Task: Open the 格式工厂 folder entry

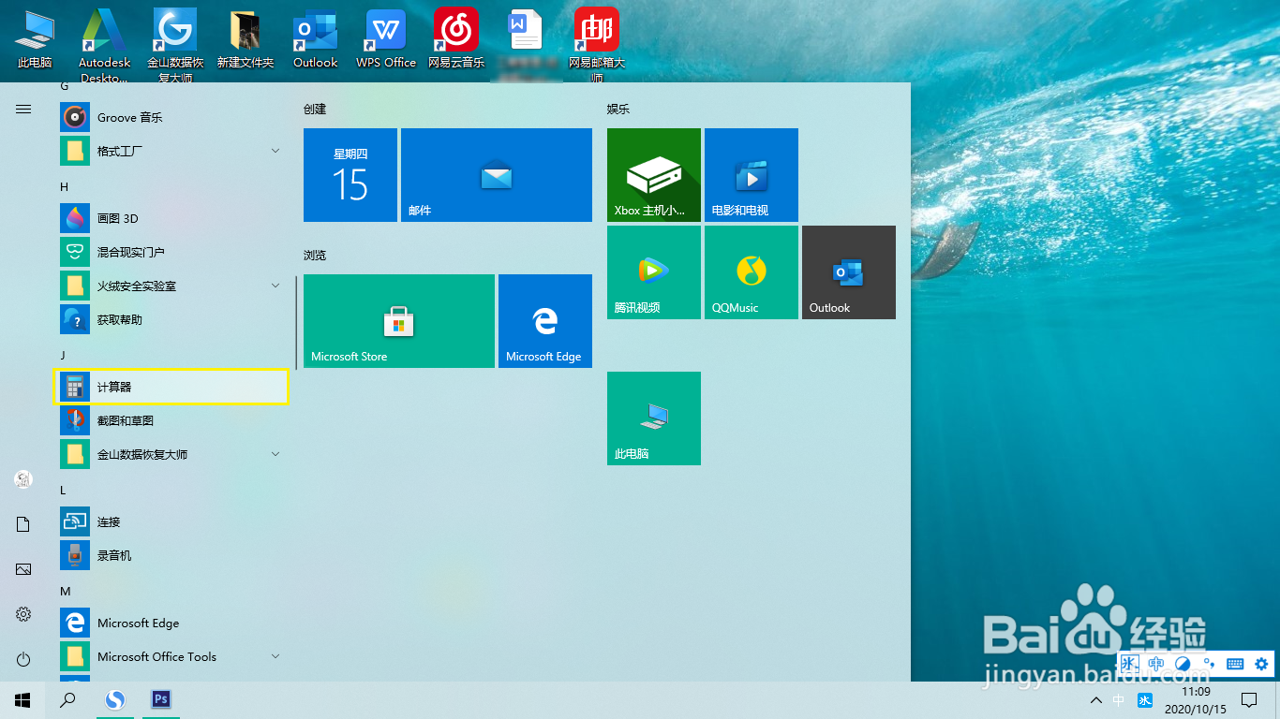Action: [x=171, y=151]
